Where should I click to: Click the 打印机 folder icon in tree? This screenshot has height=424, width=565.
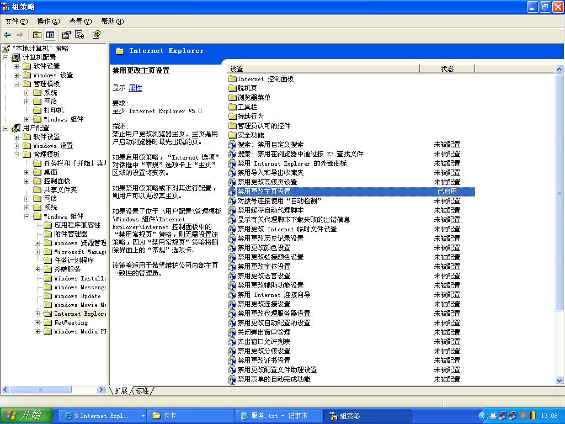pyautogui.click(x=38, y=110)
